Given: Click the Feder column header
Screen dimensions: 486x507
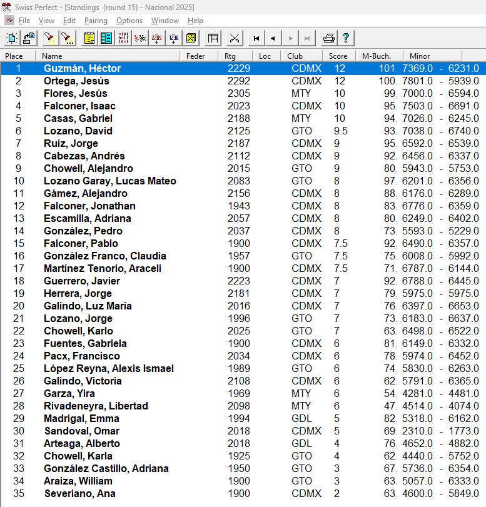Looking at the screenshot, I should (200, 56).
